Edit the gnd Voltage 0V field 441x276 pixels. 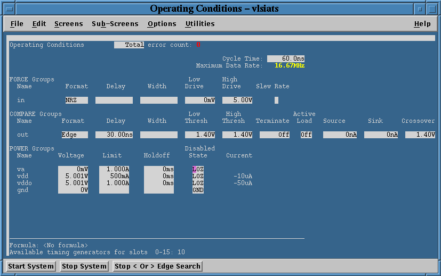coord(73,190)
